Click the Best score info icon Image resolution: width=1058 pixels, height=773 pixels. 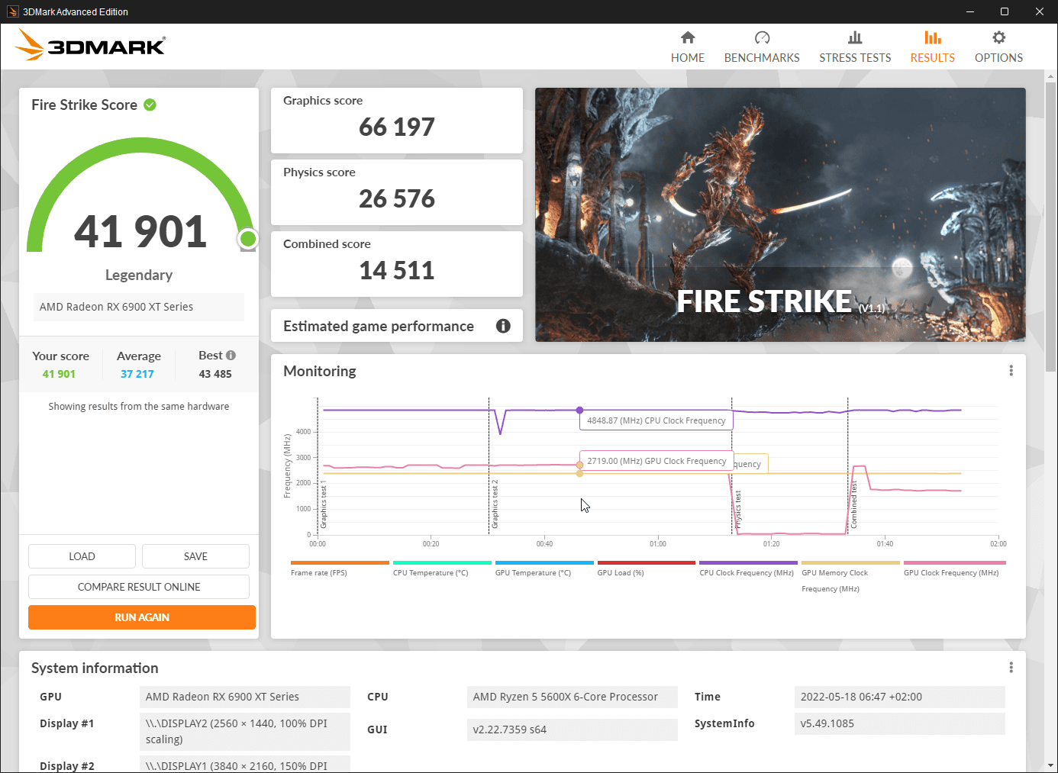tap(231, 355)
